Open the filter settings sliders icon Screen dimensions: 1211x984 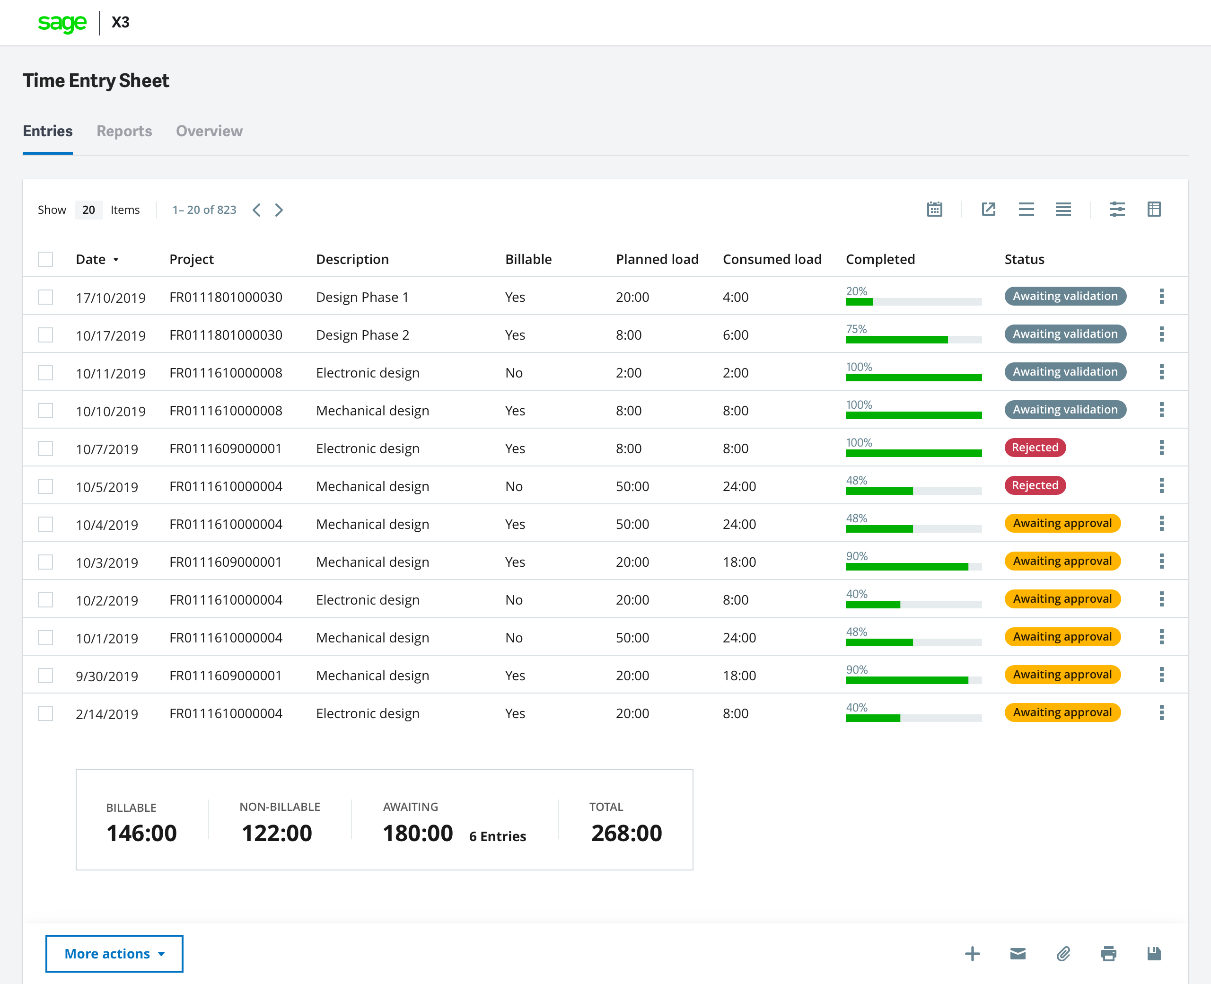(1117, 209)
